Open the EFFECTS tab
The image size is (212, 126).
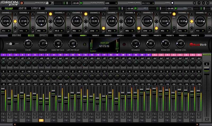(44, 36)
